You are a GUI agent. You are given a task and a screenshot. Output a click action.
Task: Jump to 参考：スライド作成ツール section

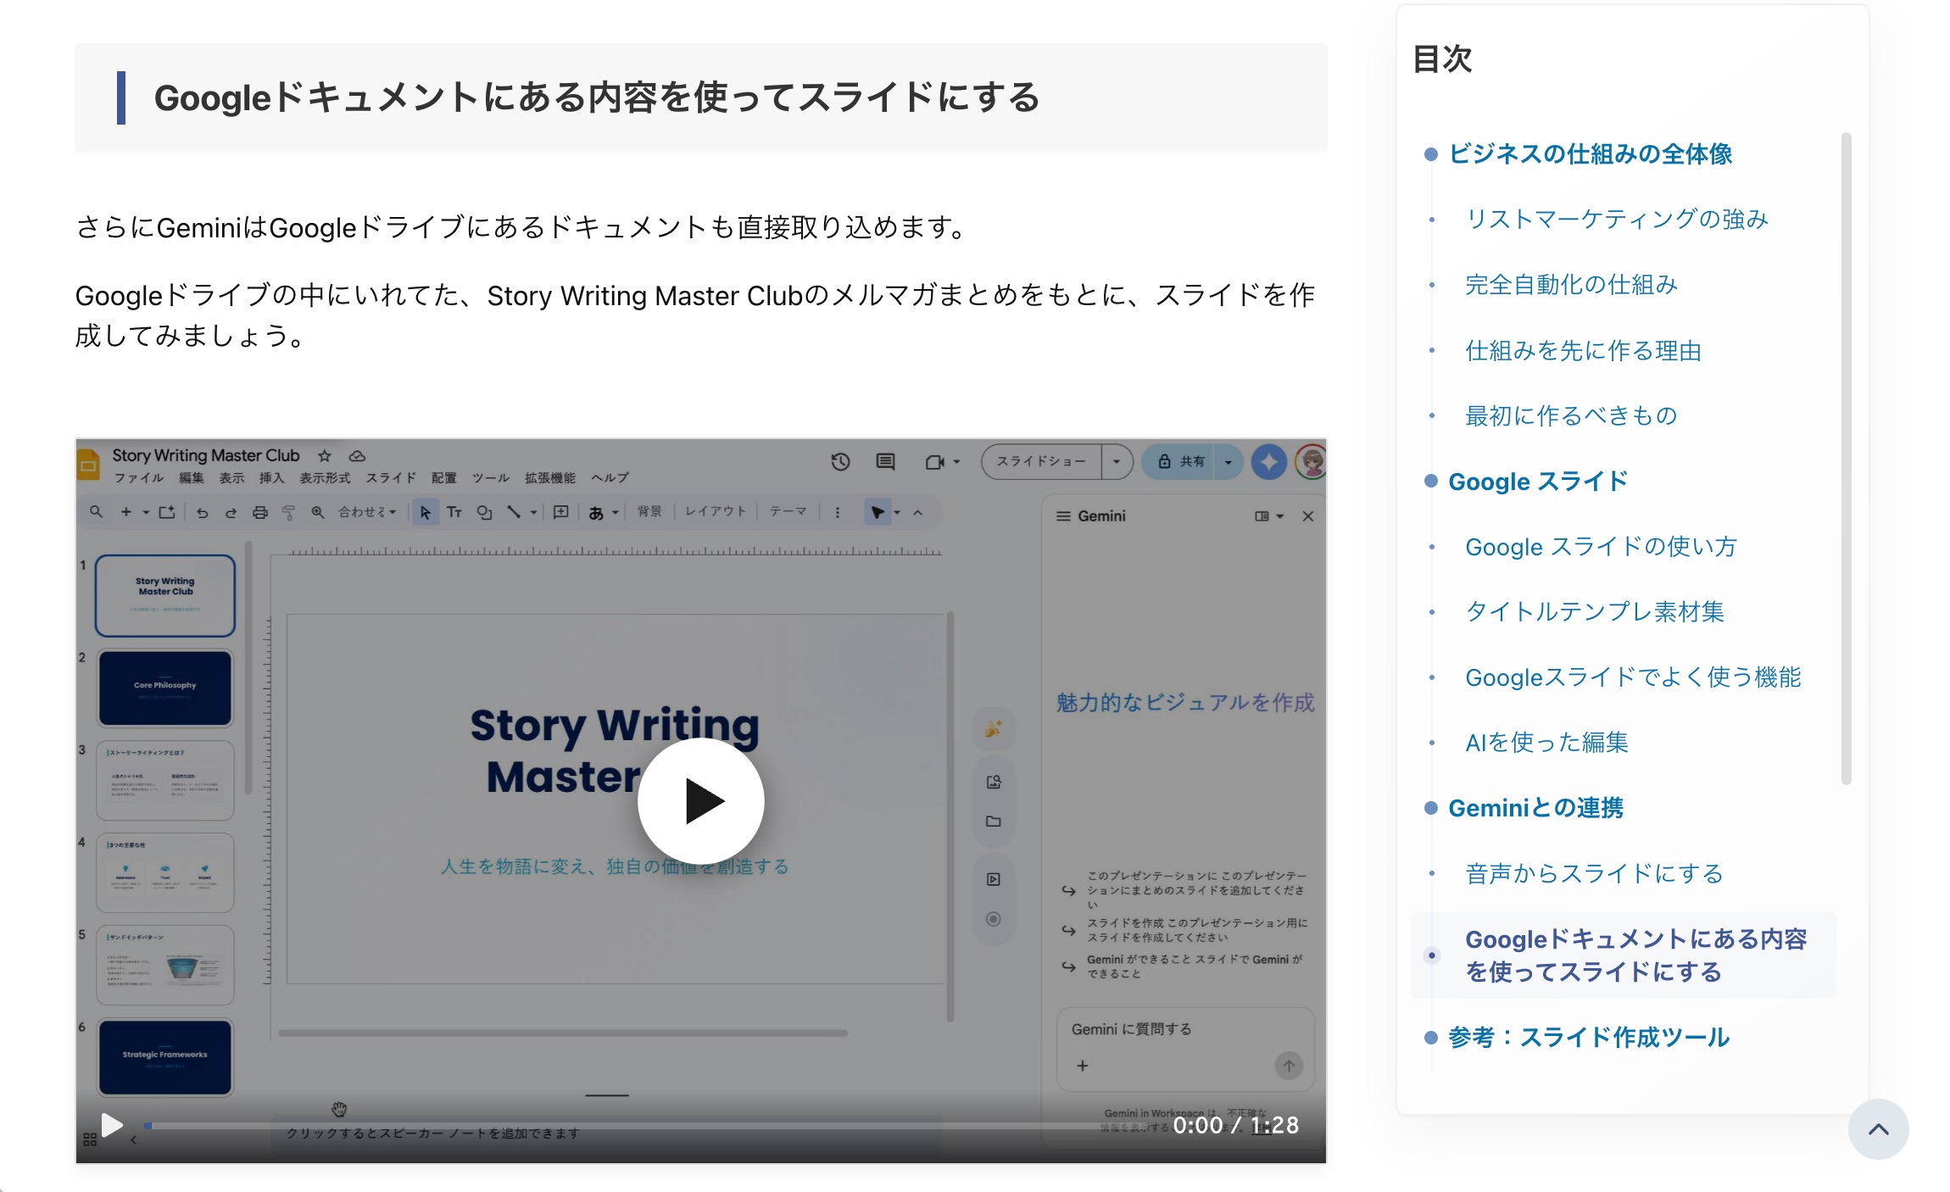[1588, 1037]
